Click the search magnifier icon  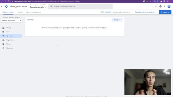(51, 6)
